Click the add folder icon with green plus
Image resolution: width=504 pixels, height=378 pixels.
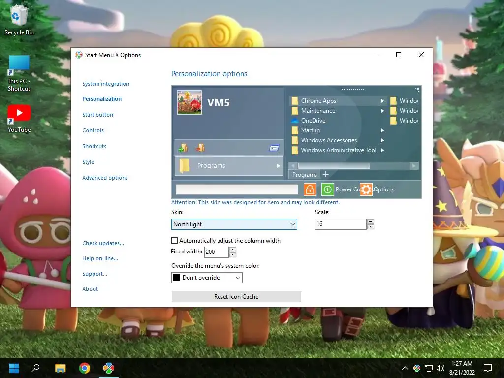pos(183,148)
